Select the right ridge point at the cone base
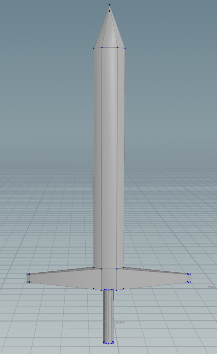Screen dimensions: 217x354 coord(117,47)
